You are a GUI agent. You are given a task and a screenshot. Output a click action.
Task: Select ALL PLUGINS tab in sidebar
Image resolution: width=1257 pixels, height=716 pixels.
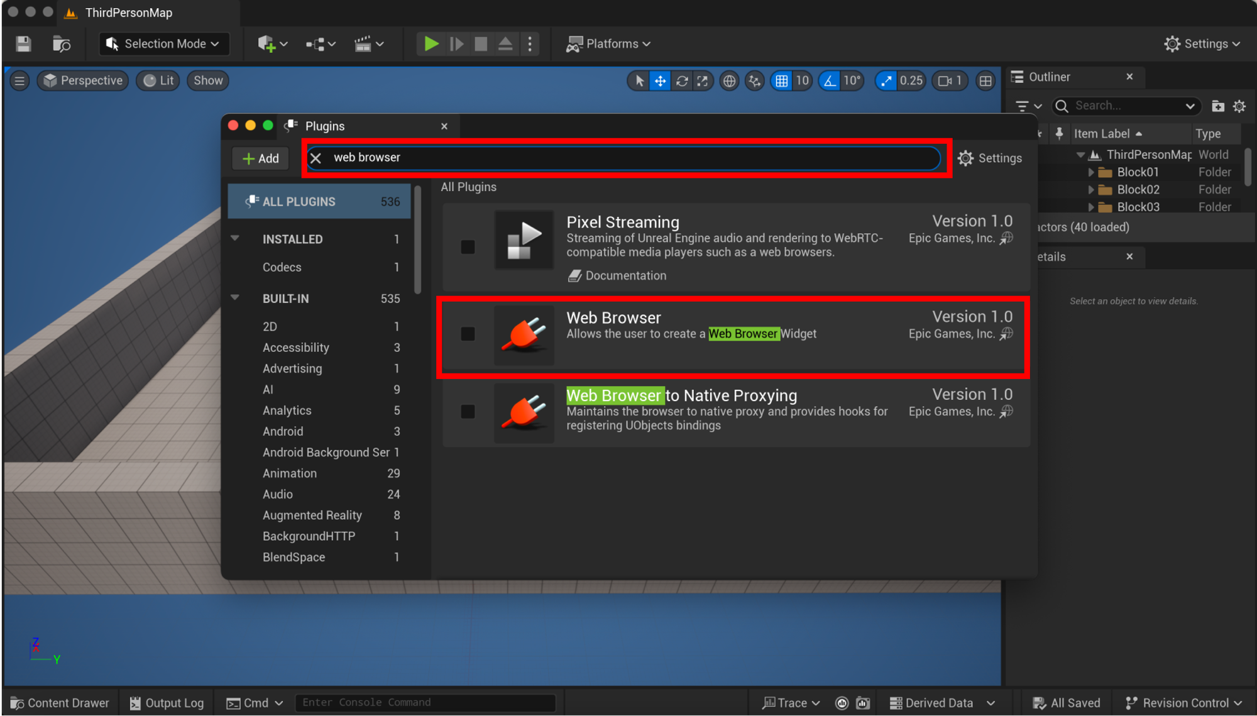(x=319, y=201)
